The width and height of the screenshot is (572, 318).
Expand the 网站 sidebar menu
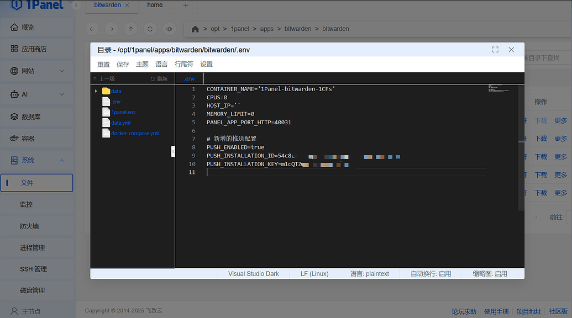(x=61, y=71)
